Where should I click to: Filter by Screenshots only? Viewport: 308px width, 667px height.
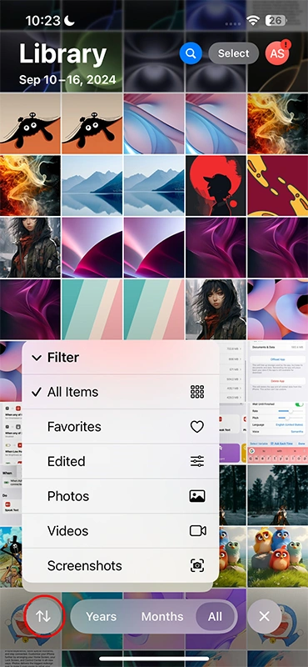pyautogui.click(x=121, y=566)
